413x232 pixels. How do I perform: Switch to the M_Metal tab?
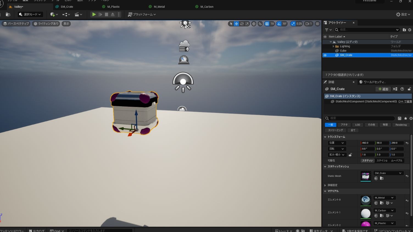tap(159, 7)
